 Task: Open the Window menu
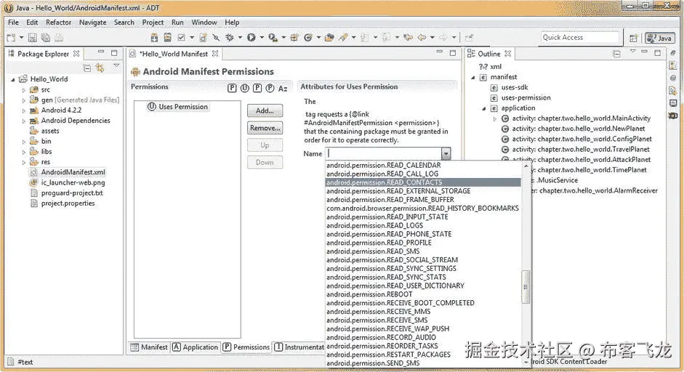pyautogui.click(x=204, y=23)
